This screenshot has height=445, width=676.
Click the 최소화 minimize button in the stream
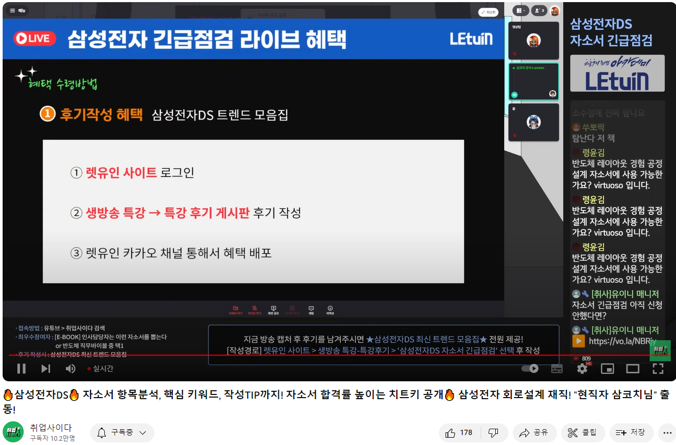click(x=488, y=12)
